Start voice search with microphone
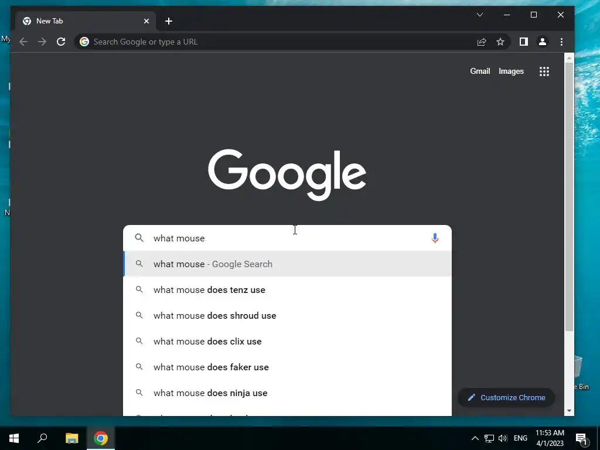This screenshot has height=450, width=600. point(435,238)
